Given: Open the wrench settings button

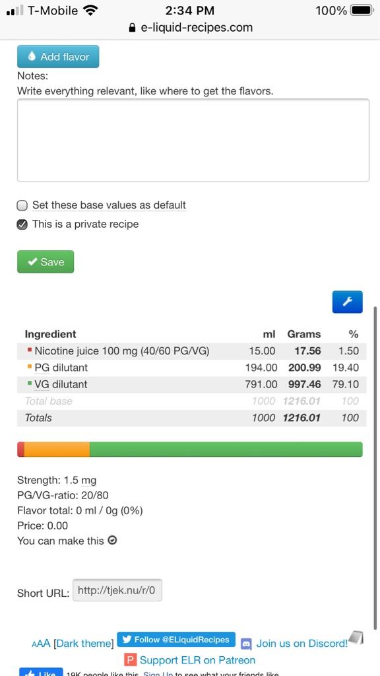Looking at the screenshot, I should pos(347,302).
